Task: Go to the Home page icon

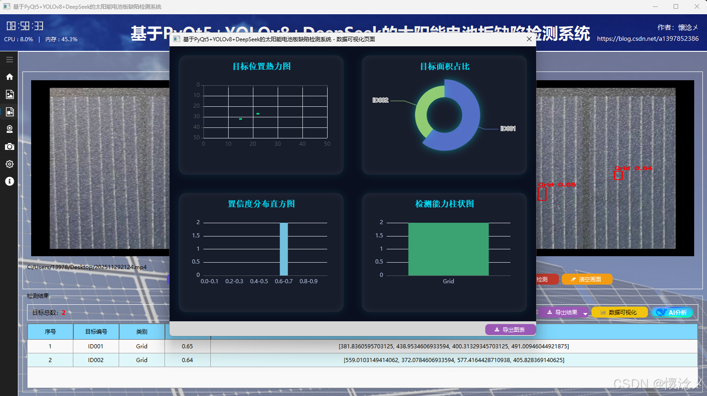Action: (9, 77)
